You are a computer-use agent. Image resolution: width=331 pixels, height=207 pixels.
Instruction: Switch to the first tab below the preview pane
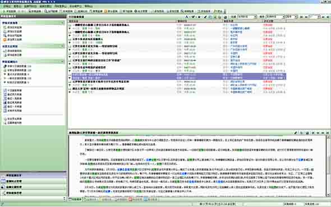[75, 199]
